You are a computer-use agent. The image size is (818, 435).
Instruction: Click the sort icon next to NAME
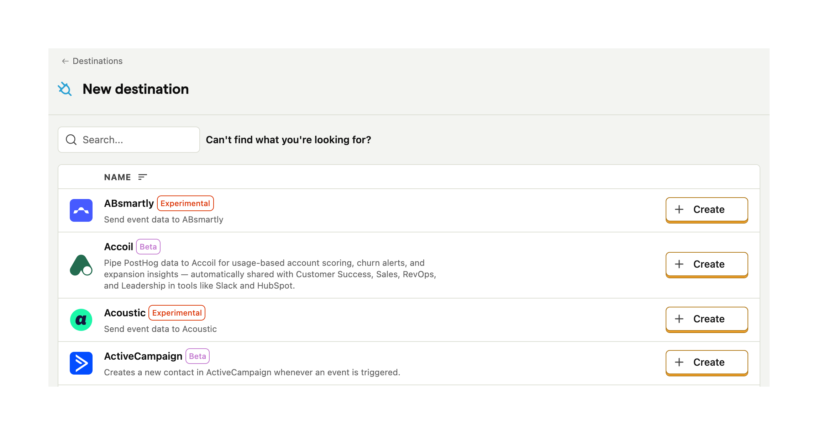pos(142,177)
